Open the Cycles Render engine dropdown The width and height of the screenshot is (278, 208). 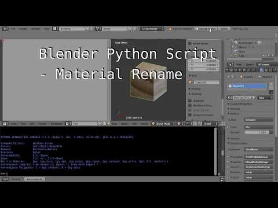point(152,29)
